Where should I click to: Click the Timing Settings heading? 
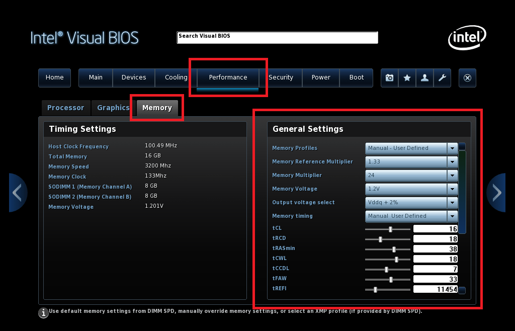(82, 129)
